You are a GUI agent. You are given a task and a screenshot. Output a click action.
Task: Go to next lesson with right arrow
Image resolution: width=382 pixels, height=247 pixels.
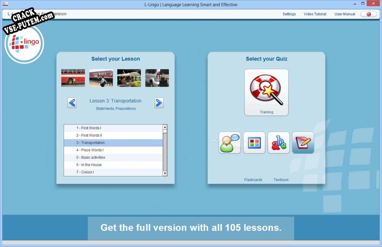point(159,103)
